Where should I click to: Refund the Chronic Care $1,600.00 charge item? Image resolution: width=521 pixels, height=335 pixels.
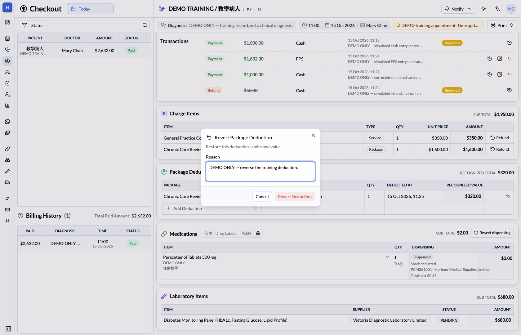point(500,149)
